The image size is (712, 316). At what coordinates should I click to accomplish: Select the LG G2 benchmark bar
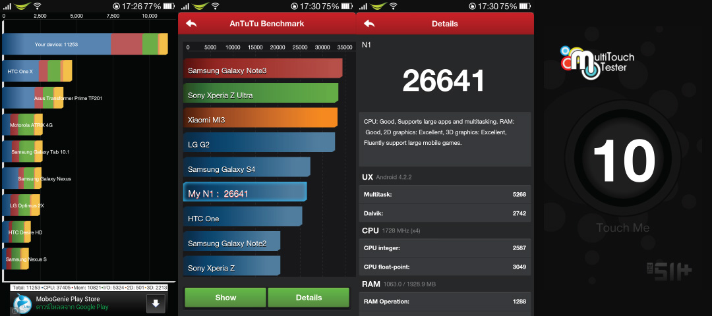(259, 142)
